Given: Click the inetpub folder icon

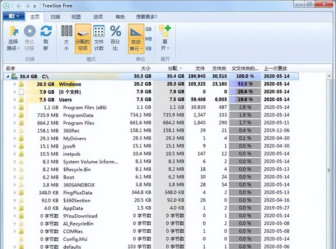Looking at the screenshot, I should 21,154.
